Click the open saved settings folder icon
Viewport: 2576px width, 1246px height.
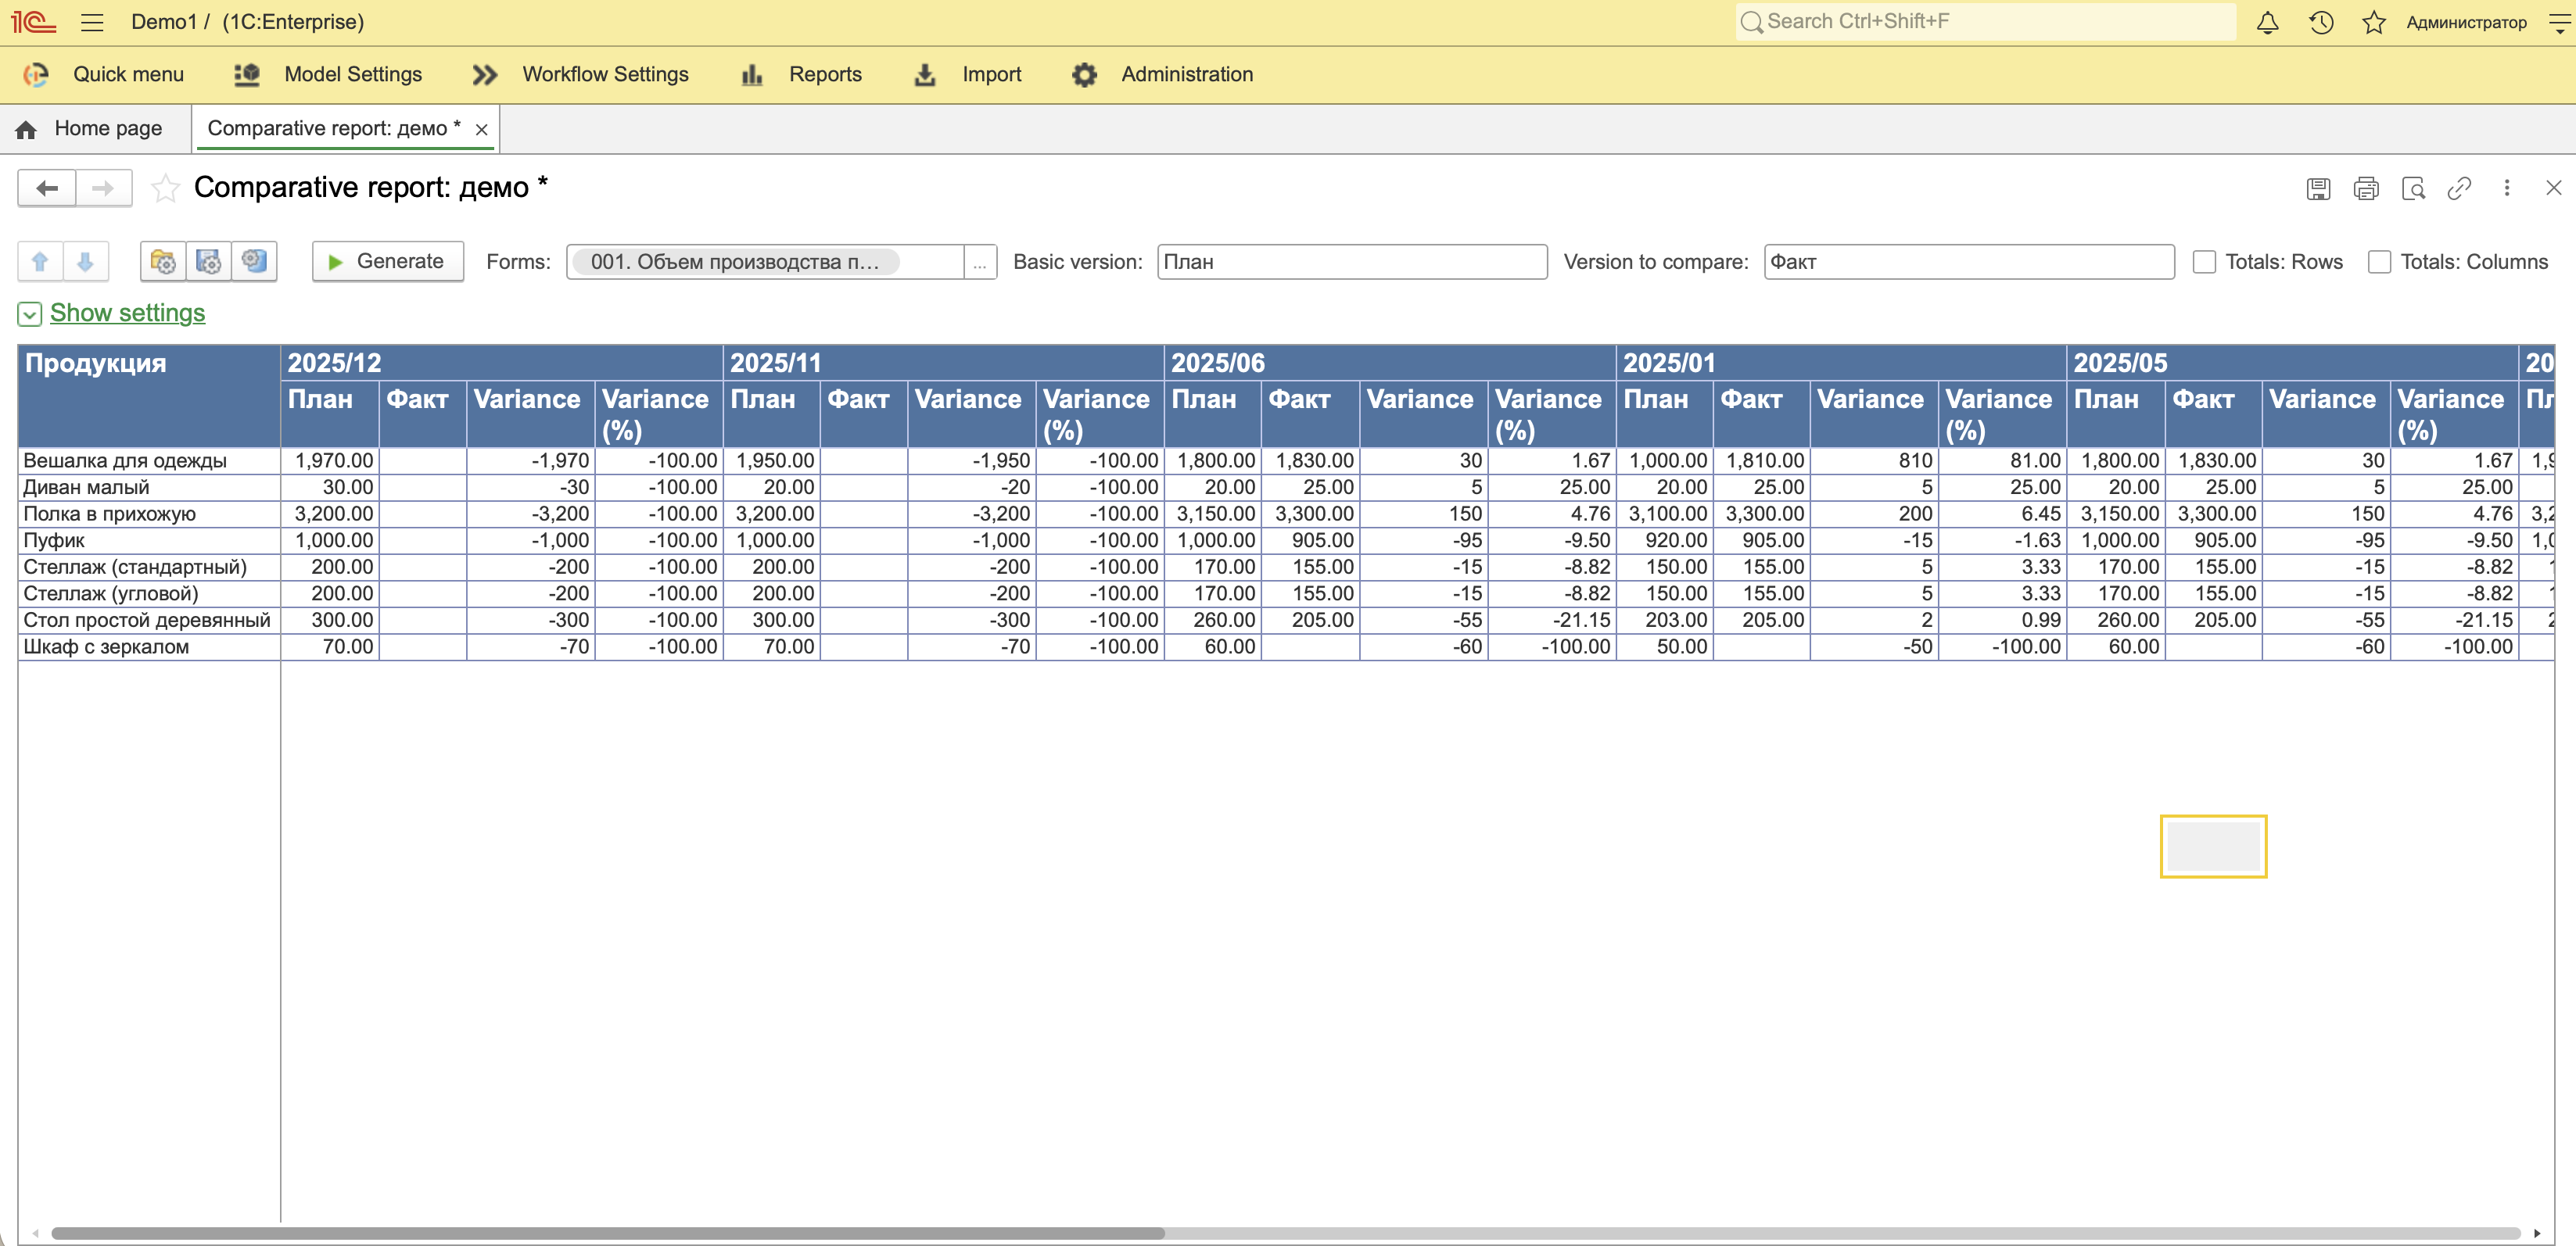(x=163, y=262)
